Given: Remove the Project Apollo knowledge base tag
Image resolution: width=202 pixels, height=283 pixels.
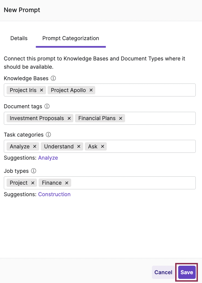Looking at the screenshot, I should [91, 90].
